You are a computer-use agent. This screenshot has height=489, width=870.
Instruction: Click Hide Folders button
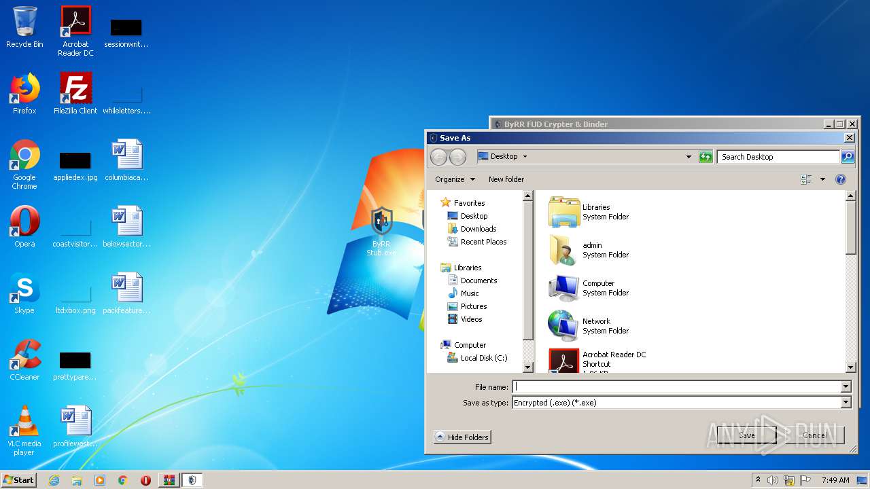462,437
